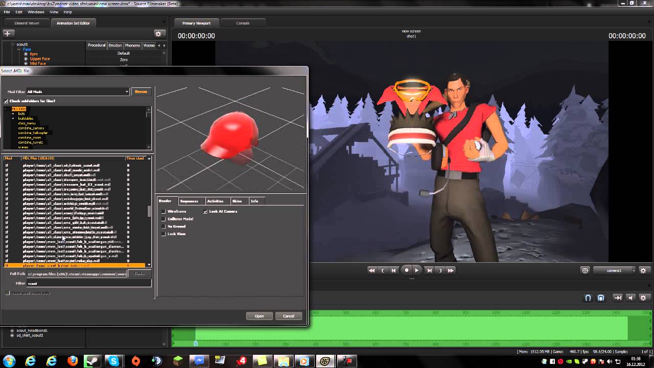This screenshot has height=368, width=654.
Task: Click Windows Start orb
Action: tap(9, 361)
